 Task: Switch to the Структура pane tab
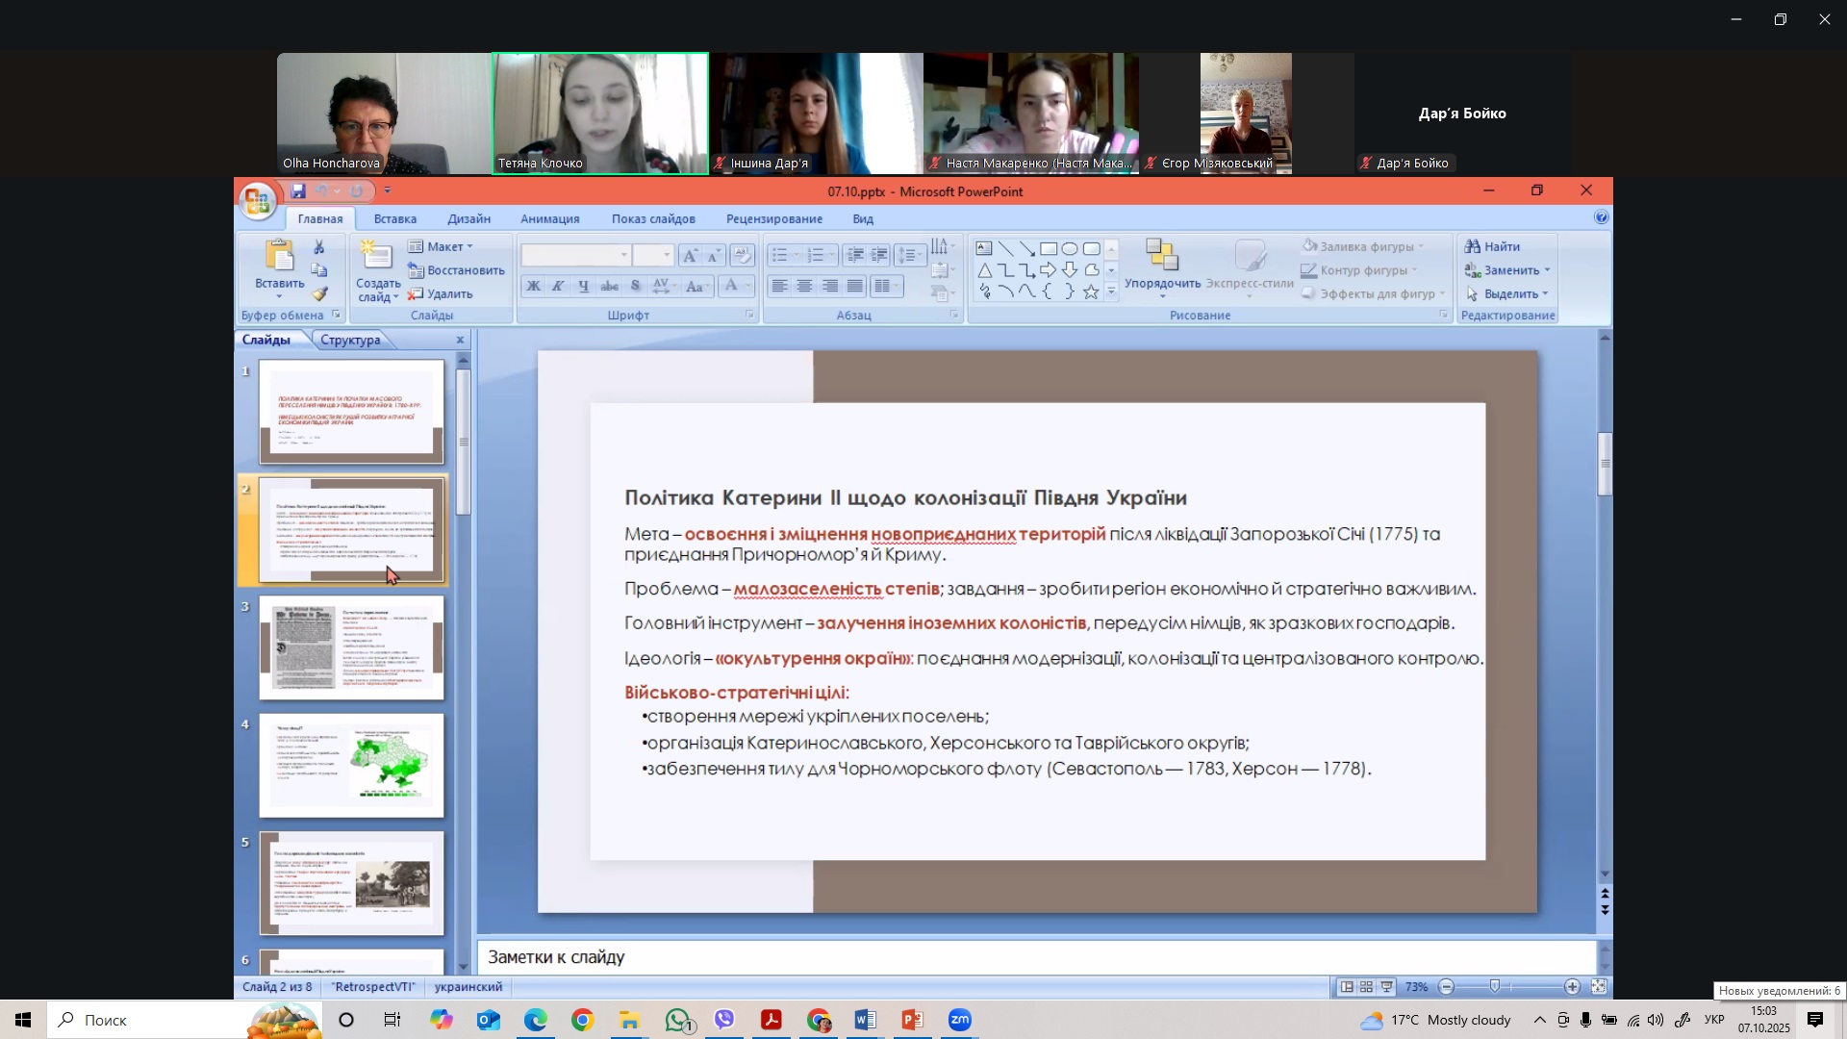[350, 341]
